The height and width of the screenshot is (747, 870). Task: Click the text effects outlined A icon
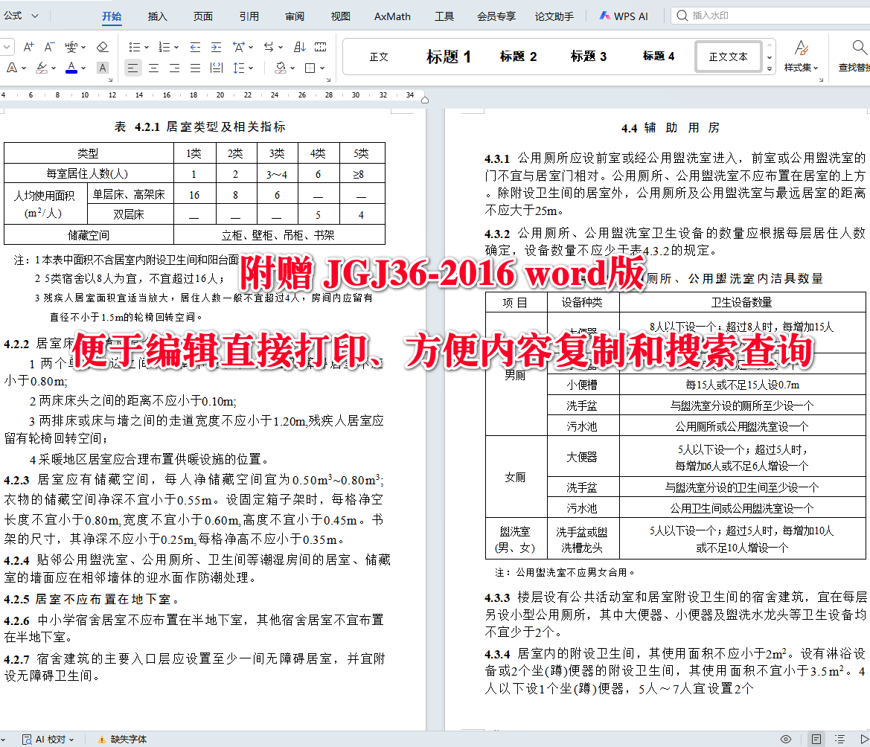[x=12, y=68]
